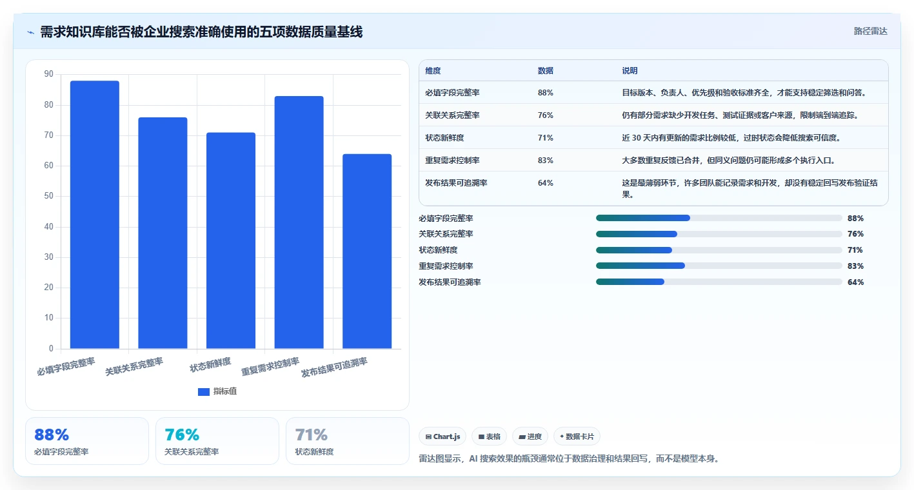Click the lightning icon beside the page title
Image resolution: width=914 pixels, height=490 pixels.
pos(31,32)
